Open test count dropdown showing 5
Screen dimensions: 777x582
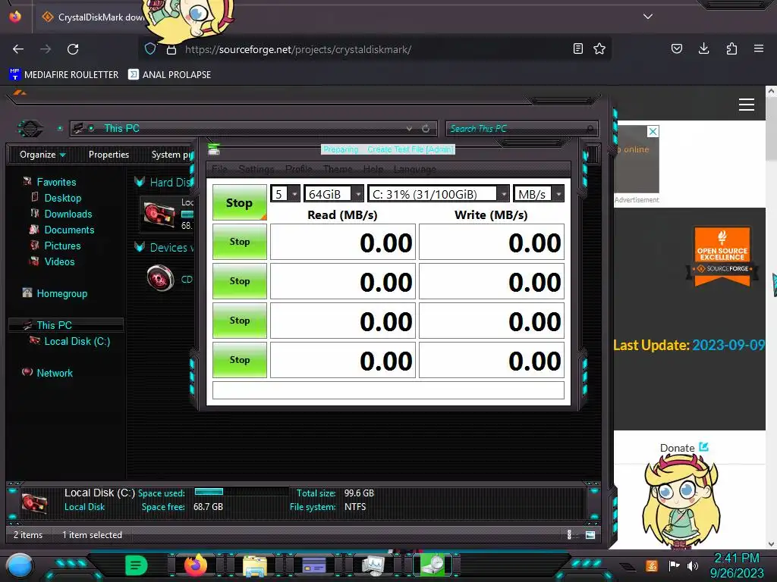coord(285,193)
